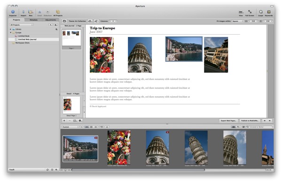This screenshot has width=282, height=182.
Task: Increase the image width value
Action: click(257, 21)
